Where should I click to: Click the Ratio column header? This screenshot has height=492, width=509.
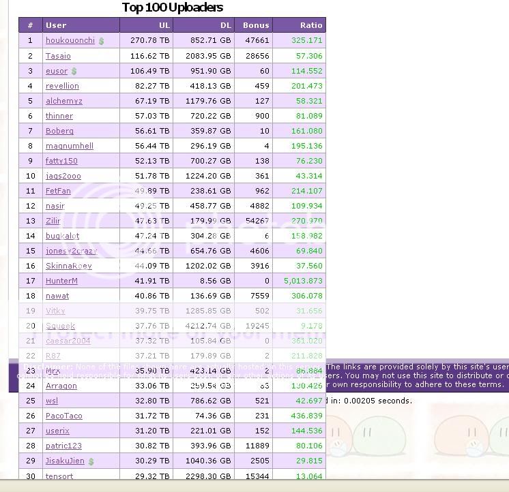coord(310,25)
